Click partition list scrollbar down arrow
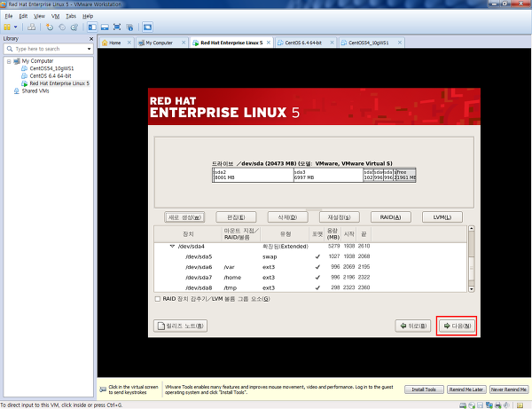This screenshot has width=532, height=409. [x=472, y=289]
